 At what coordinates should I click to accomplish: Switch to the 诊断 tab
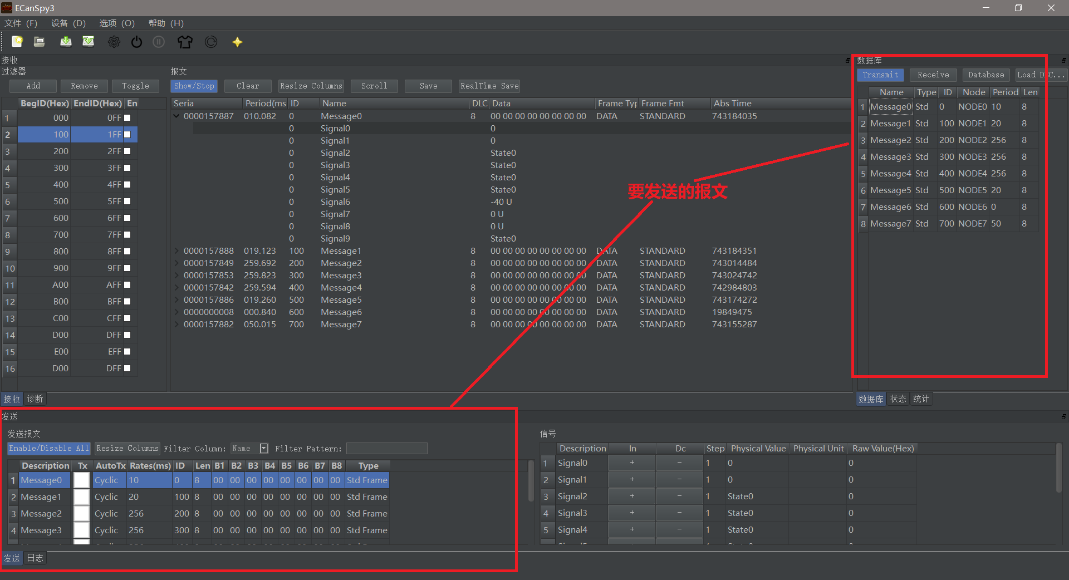tap(35, 399)
